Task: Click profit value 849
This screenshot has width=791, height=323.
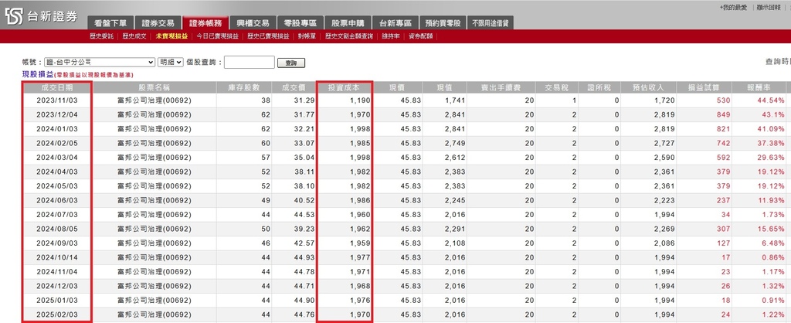Action: 723,114
